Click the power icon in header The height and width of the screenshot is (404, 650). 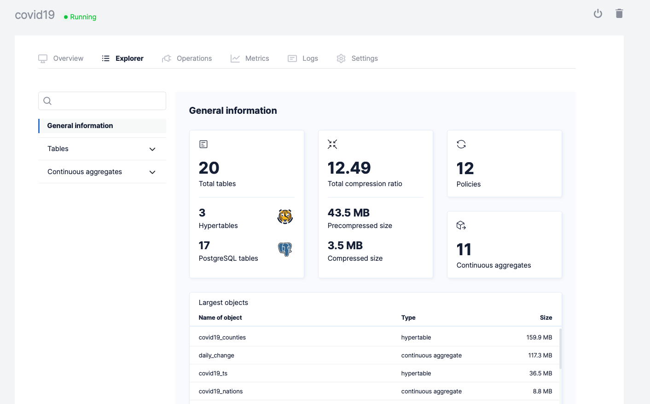tap(598, 13)
